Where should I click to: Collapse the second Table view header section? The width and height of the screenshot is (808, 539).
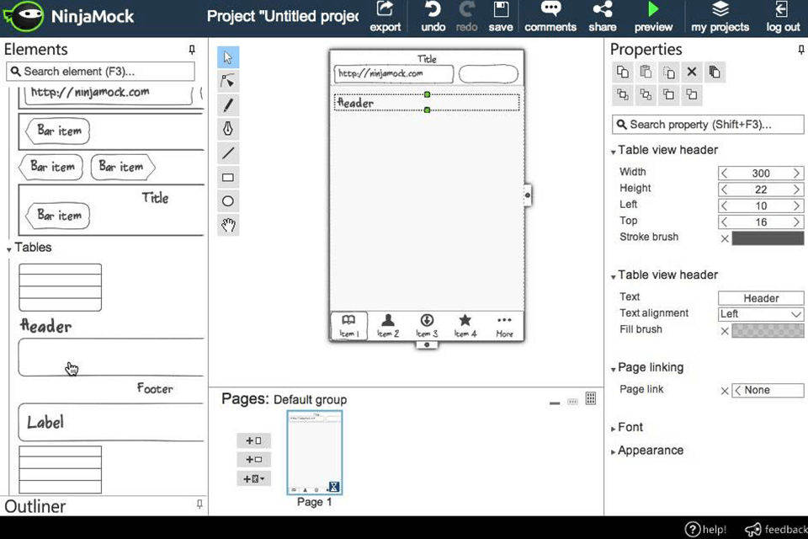pos(614,277)
